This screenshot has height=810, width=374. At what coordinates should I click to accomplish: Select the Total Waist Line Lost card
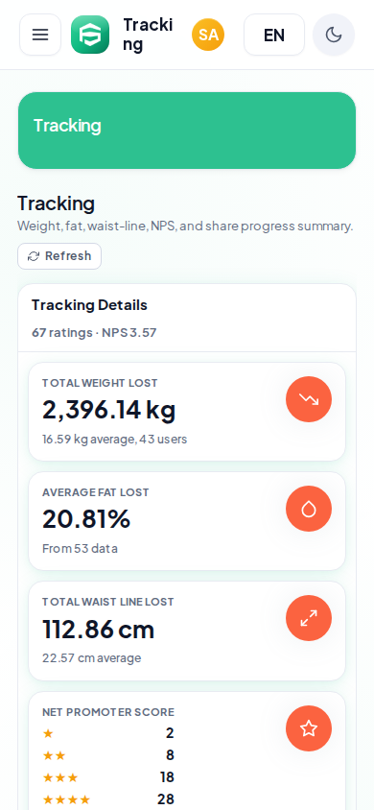[187, 631]
